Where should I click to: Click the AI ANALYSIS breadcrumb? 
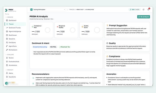[x=90, y=10]
